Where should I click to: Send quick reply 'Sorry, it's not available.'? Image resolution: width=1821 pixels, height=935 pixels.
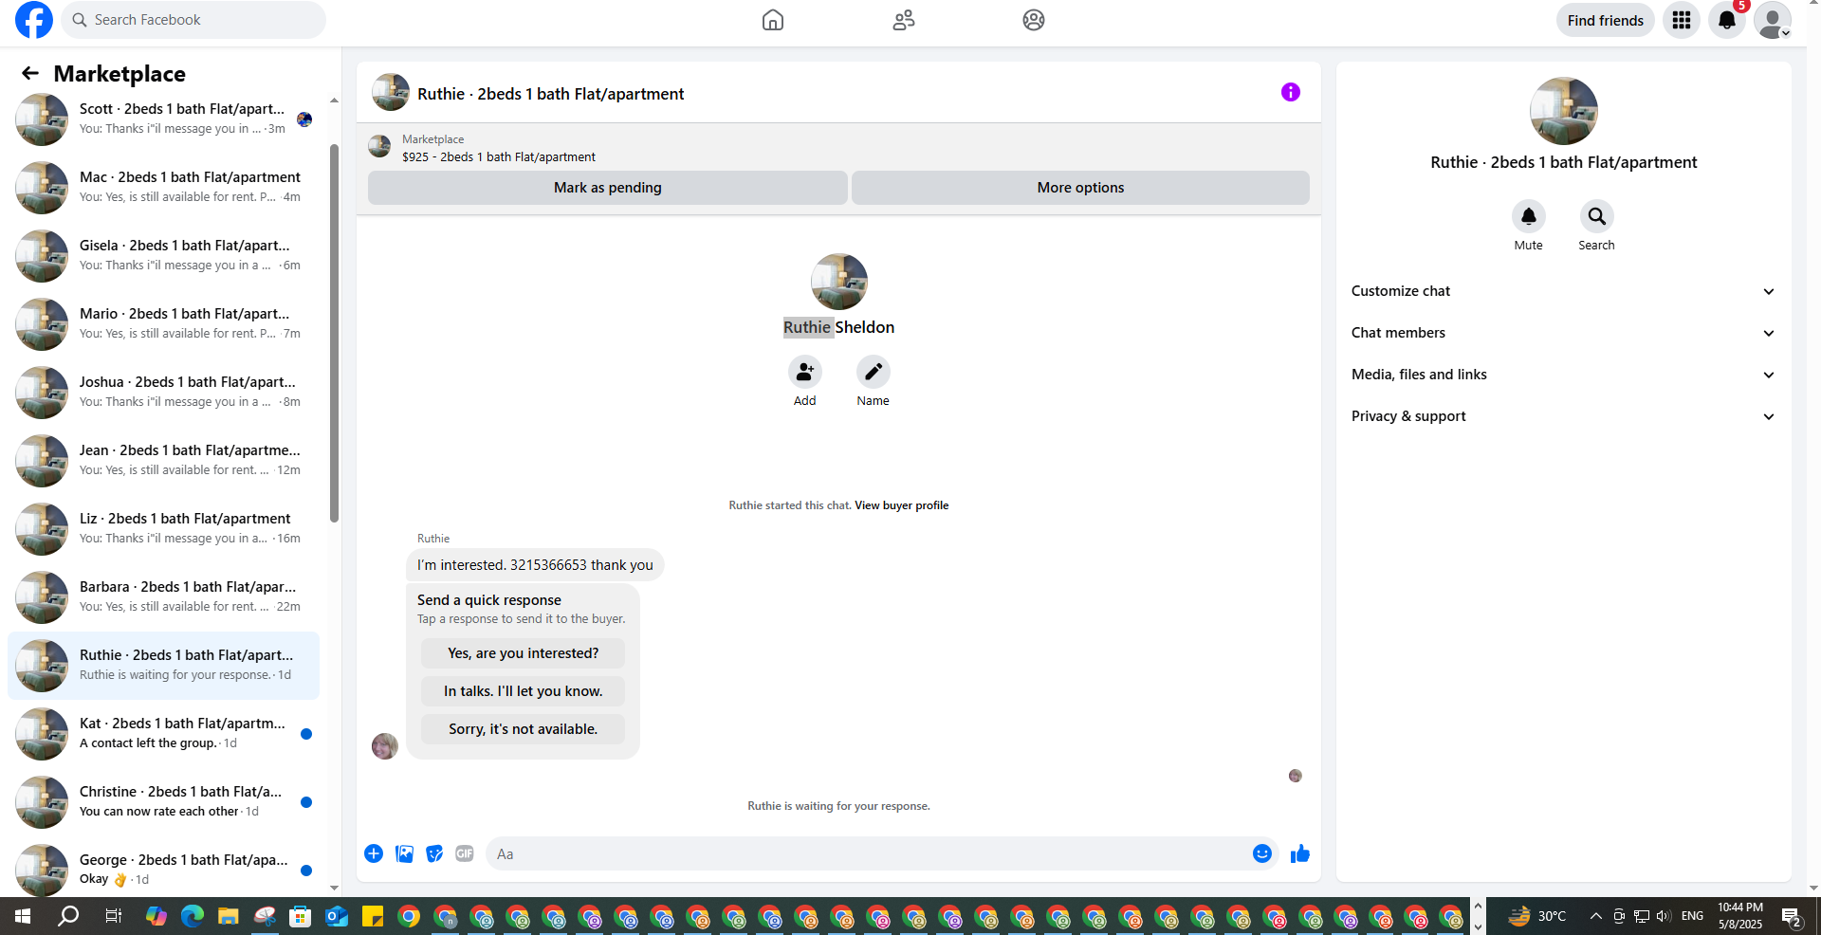[524, 729]
